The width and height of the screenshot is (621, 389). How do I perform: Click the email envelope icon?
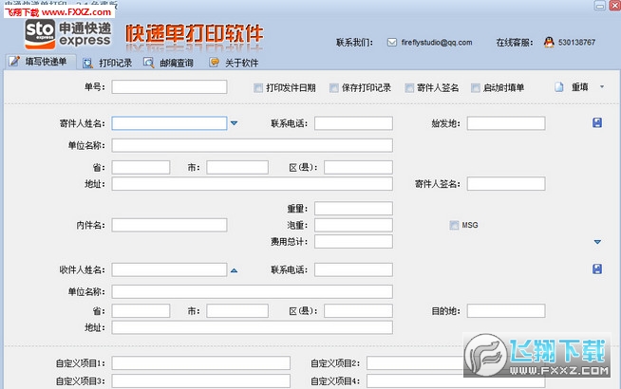(392, 43)
